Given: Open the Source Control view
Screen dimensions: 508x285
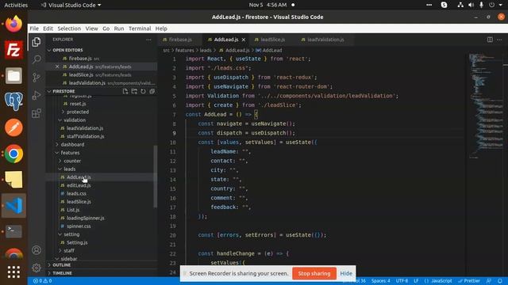Looking at the screenshot, I should coord(37,78).
